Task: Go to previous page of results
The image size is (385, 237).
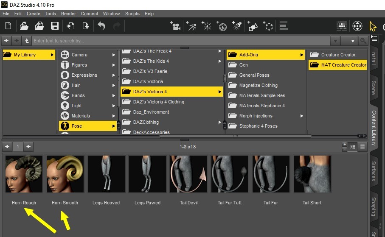Action: click(x=7, y=147)
